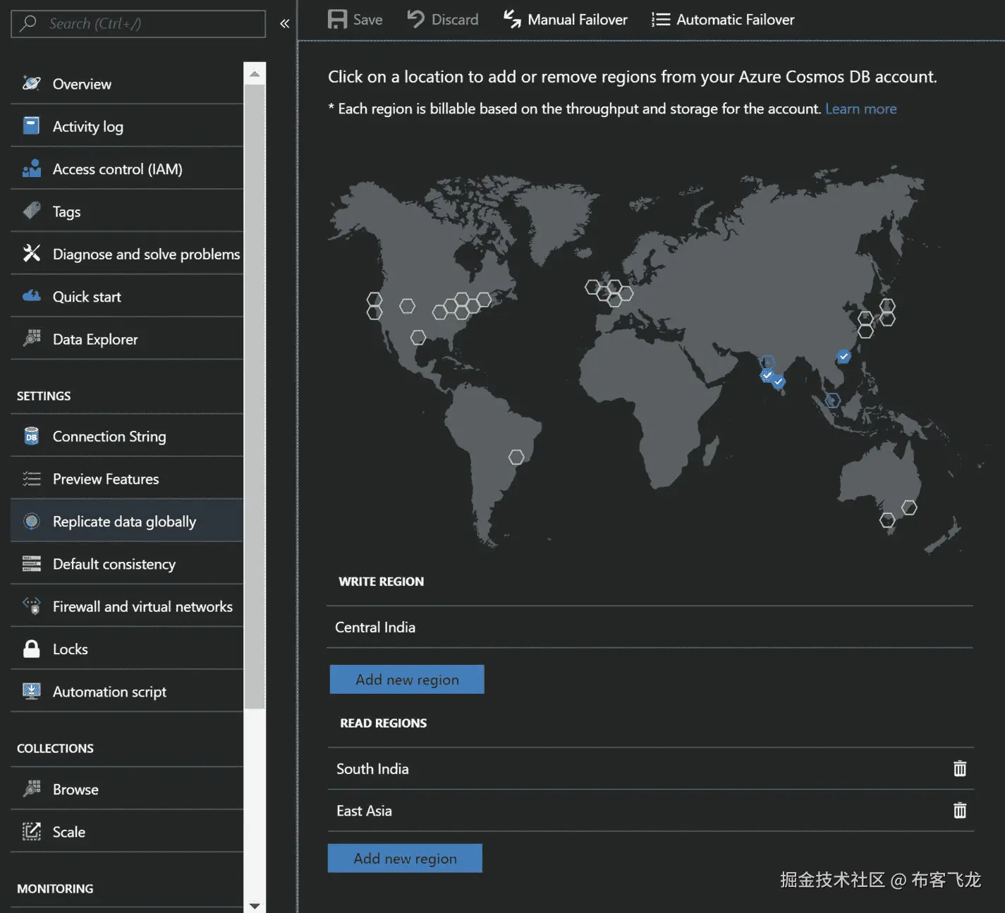Click the Scale icon under Collections

(32, 831)
